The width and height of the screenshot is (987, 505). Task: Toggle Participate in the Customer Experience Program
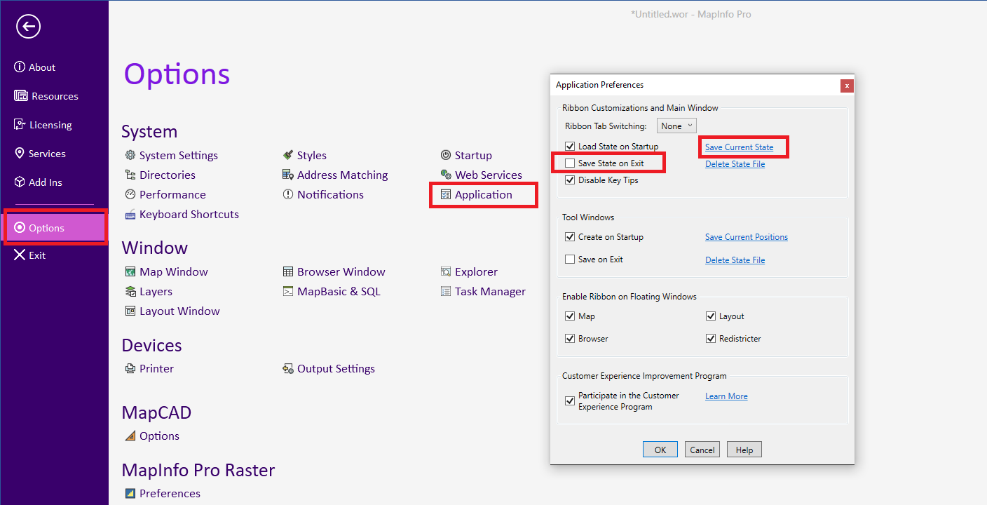point(570,401)
